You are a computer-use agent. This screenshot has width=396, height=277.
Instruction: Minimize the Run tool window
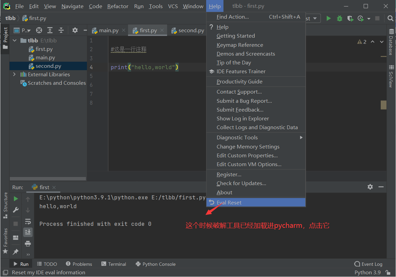pyautogui.click(x=381, y=187)
